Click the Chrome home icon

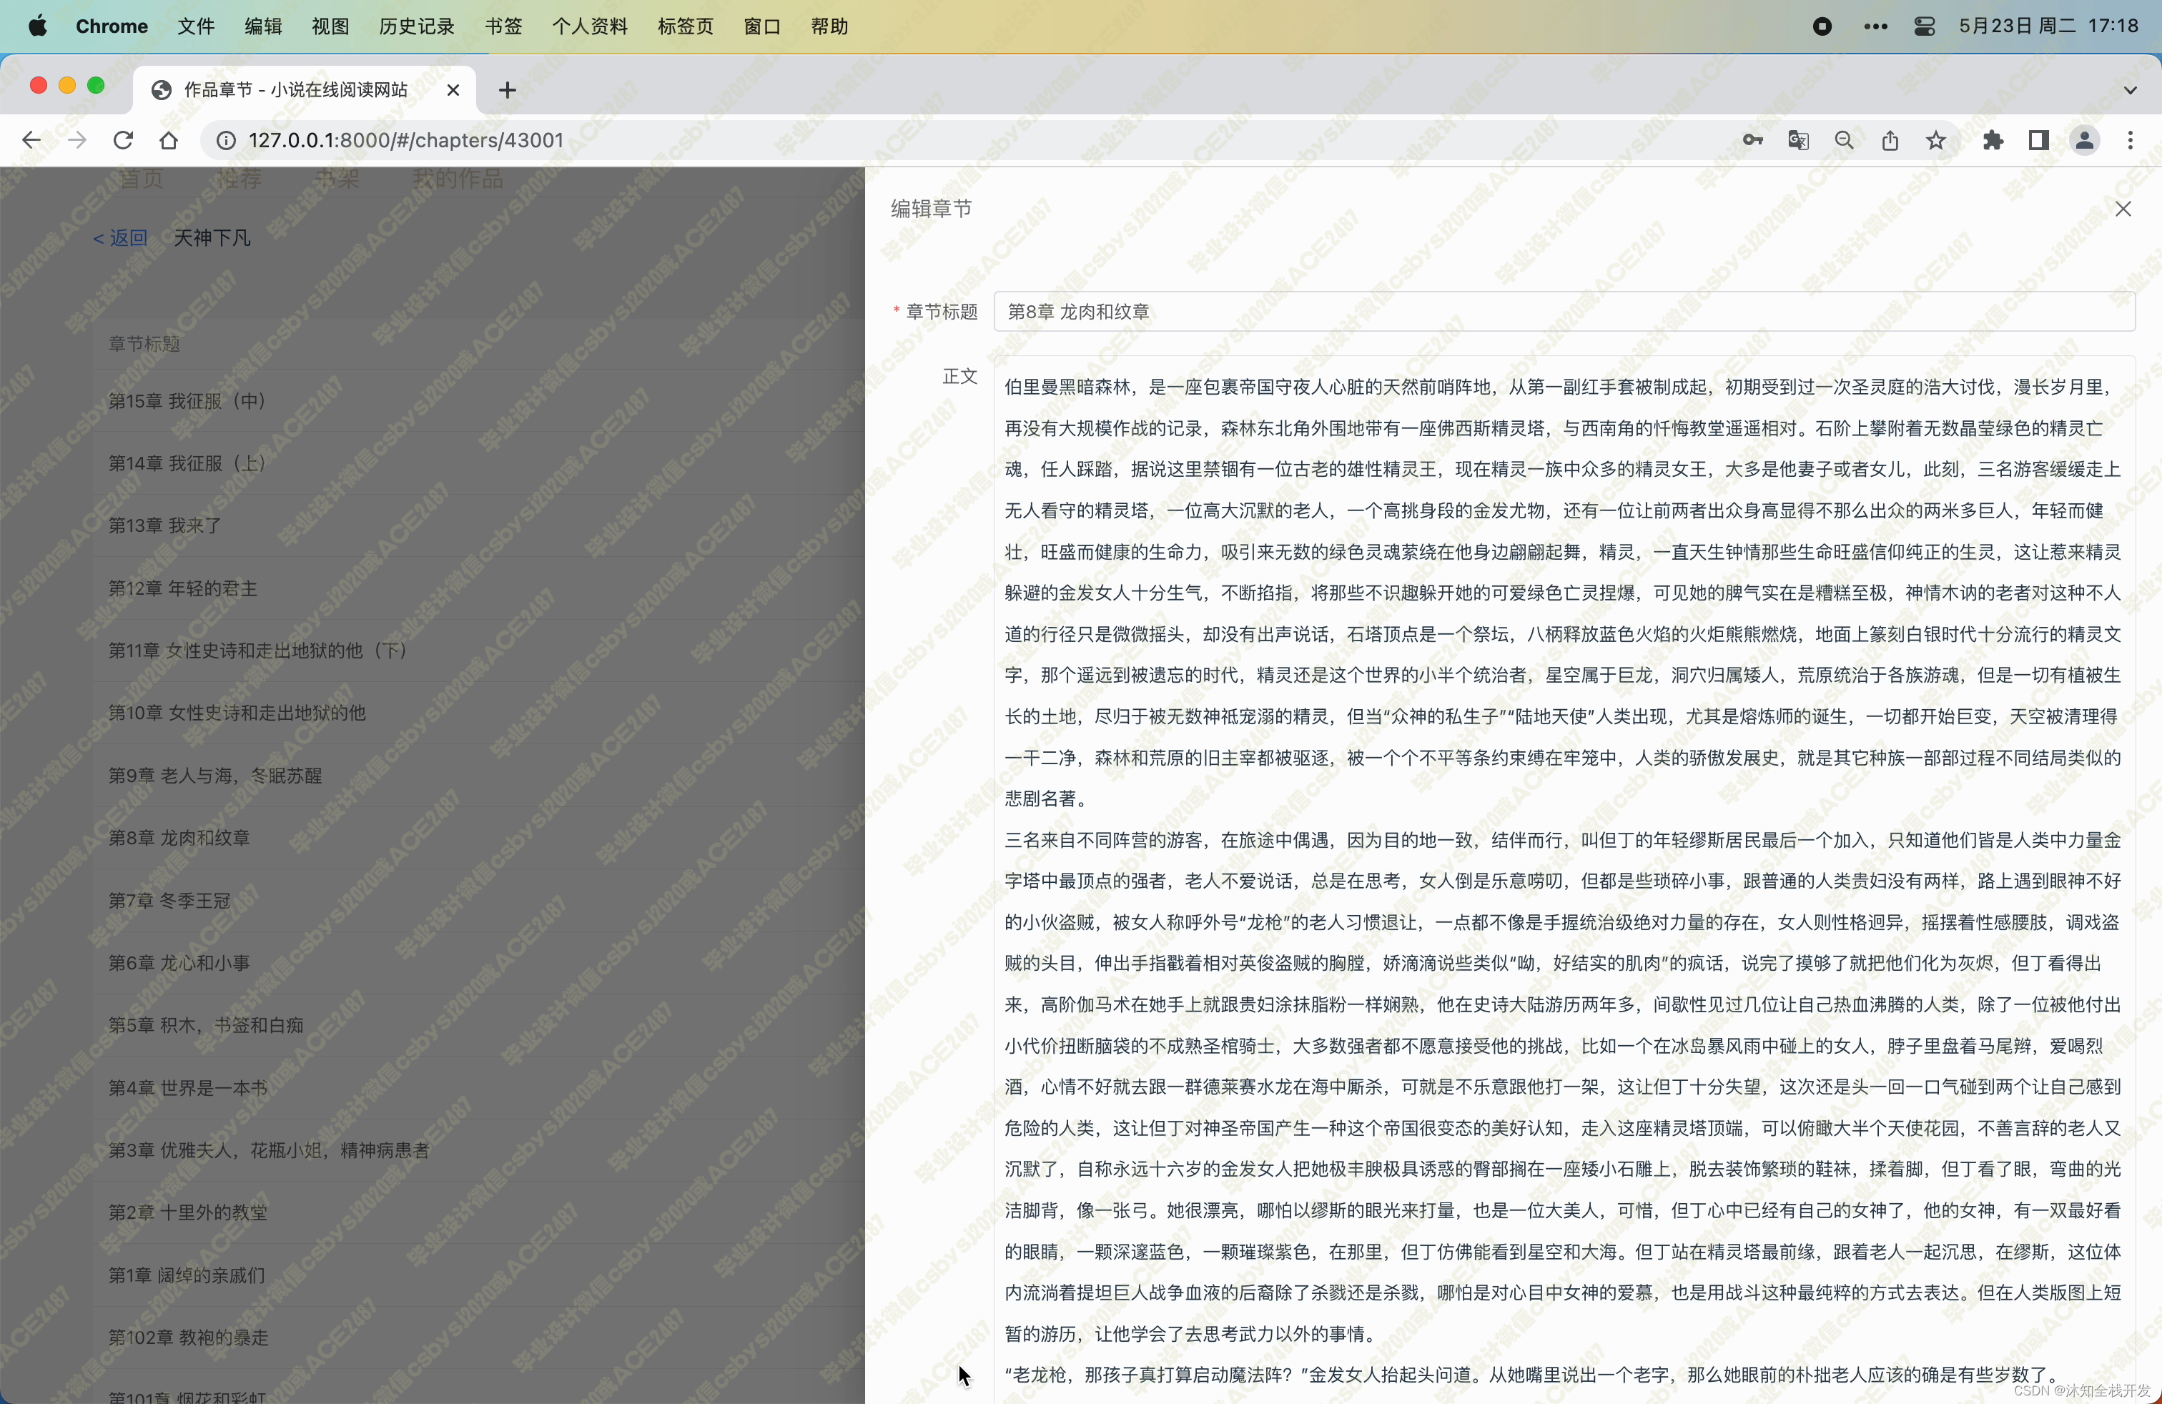(168, 140)
